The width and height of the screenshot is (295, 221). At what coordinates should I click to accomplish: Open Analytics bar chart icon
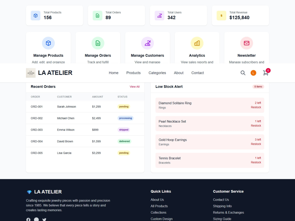click(197, 43)
